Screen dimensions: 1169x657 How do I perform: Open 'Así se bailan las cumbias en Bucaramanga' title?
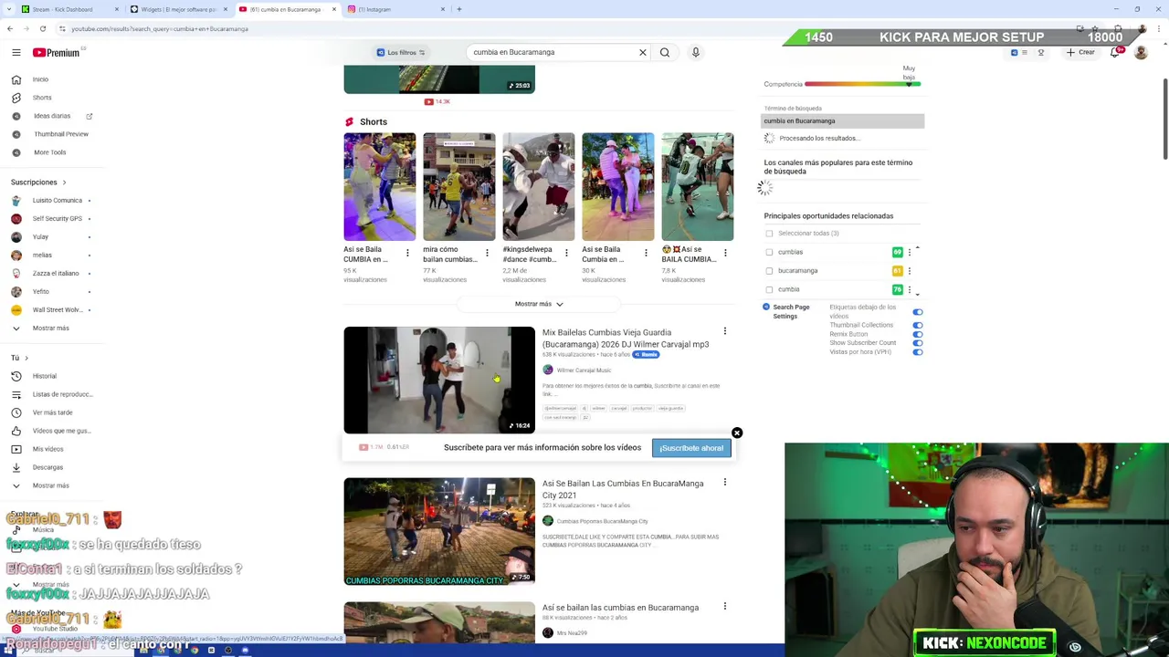[x=620, y=608]
